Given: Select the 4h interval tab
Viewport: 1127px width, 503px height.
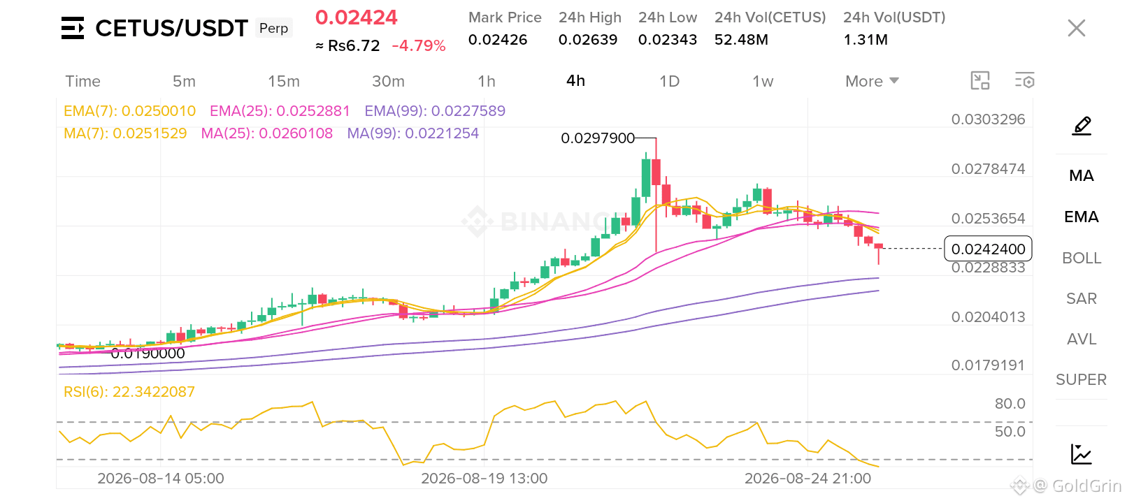Looking at the screenshot, I should pyautogui.click(x=575, y=80).
